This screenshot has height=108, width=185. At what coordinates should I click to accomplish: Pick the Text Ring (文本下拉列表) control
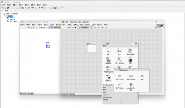pyautogui.click(x=119, y=77)
